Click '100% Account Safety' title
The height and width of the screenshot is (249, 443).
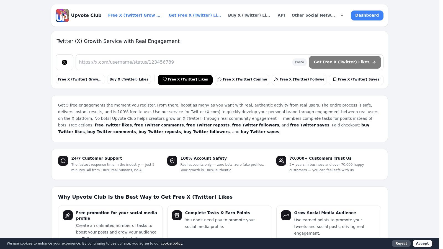coord(204,158)
